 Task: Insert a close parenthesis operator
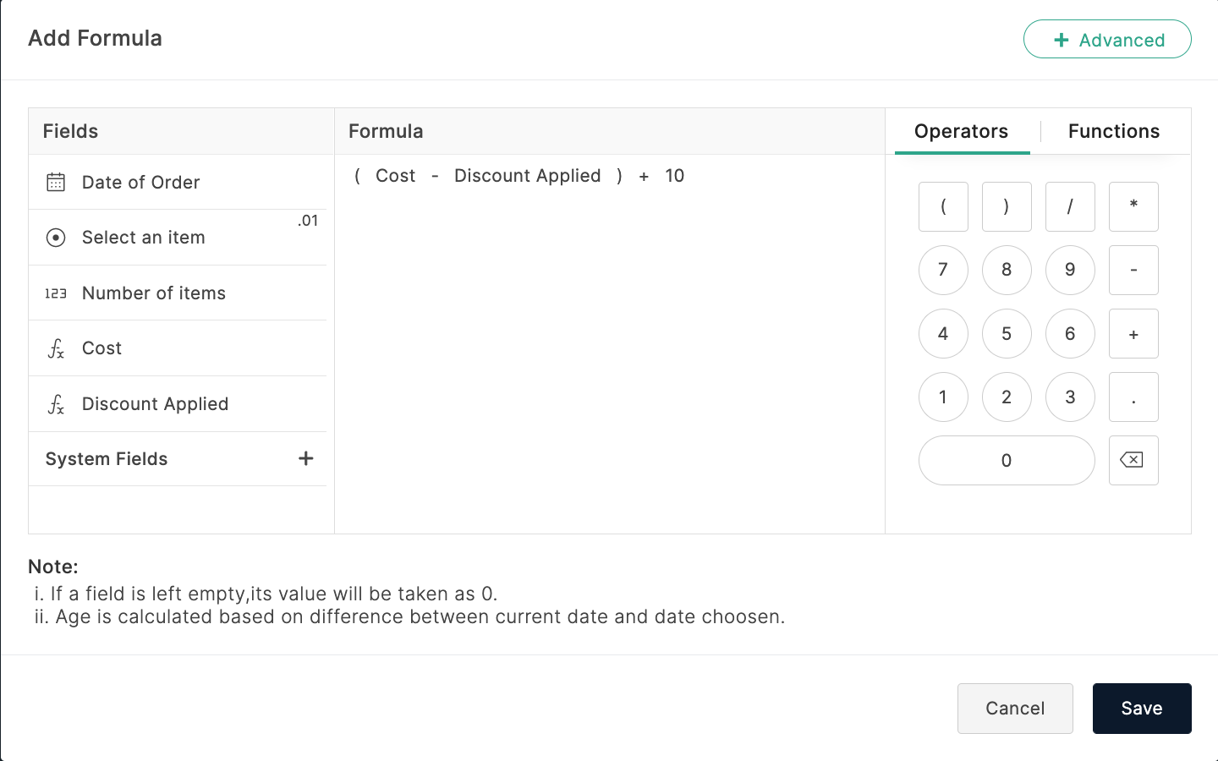tap(1007, 206)
